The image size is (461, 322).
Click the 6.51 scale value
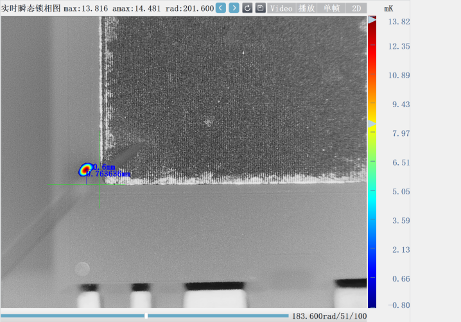pyautogui.click(x=401, y=162)
